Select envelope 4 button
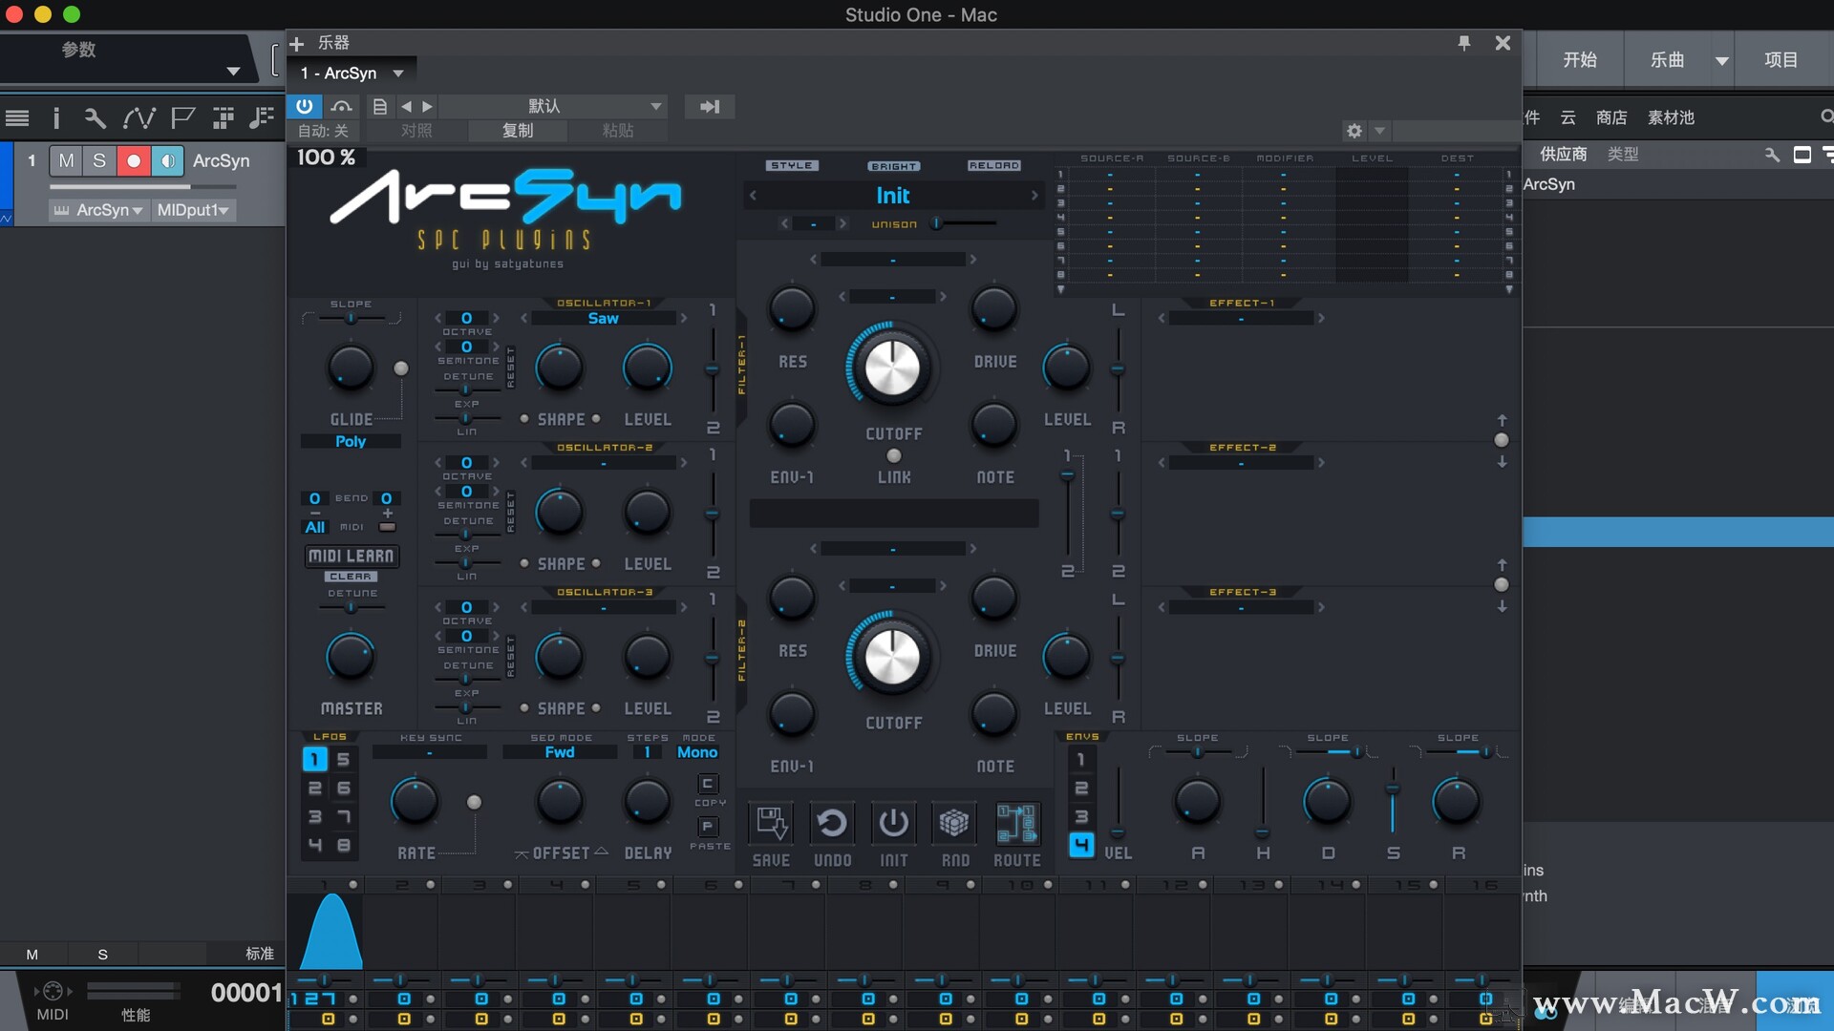This screenshot has height=1031, width=1834. click(x=1080, y=845)
